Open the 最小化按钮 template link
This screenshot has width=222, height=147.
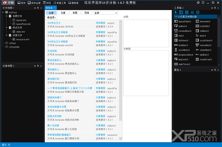tap(53, 126)
